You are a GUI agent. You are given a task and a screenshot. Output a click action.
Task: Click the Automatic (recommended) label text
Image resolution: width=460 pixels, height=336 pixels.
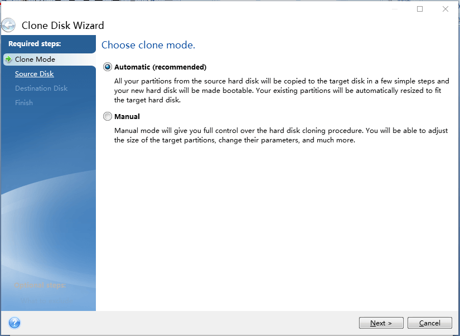click(x=161, y=67)
